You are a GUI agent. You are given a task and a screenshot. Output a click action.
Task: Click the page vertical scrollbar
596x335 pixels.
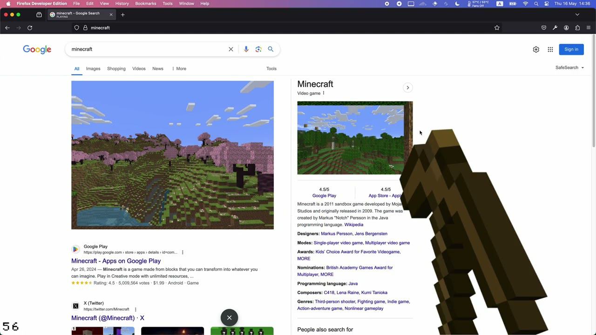(593, 91)
